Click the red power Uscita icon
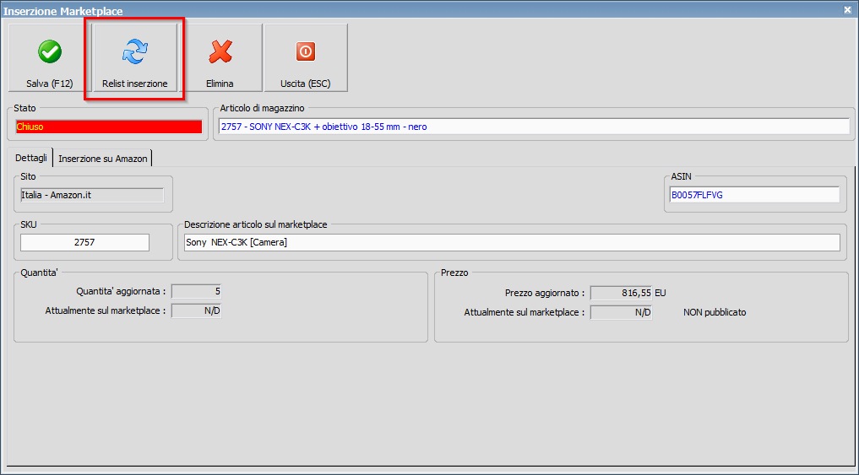This screenshot has height=475, width=859. click(306, 52)
